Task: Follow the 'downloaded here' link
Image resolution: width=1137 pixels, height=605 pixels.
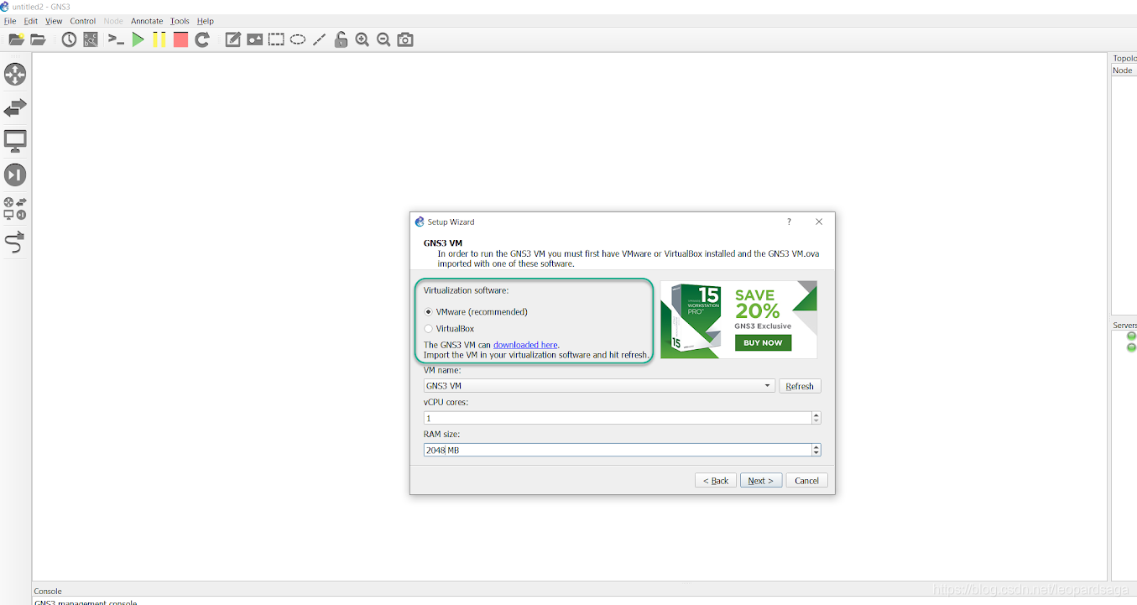Action: [x=525, y=345]
